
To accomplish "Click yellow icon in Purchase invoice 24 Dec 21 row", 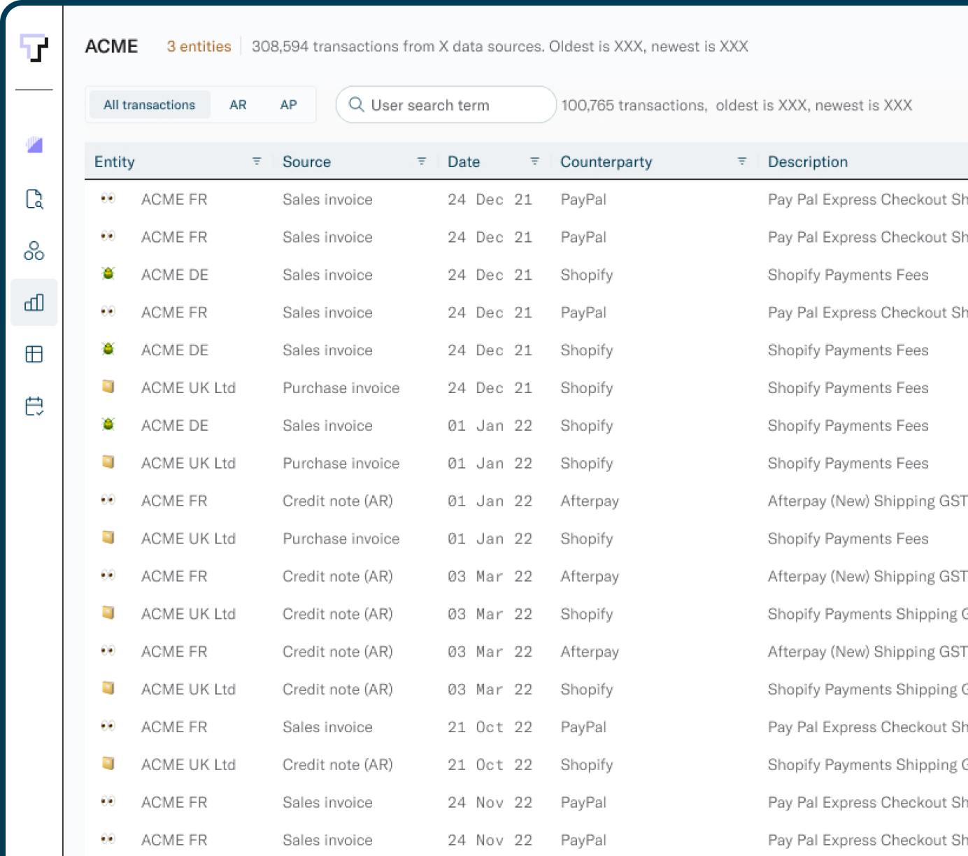I will [108, 386].
